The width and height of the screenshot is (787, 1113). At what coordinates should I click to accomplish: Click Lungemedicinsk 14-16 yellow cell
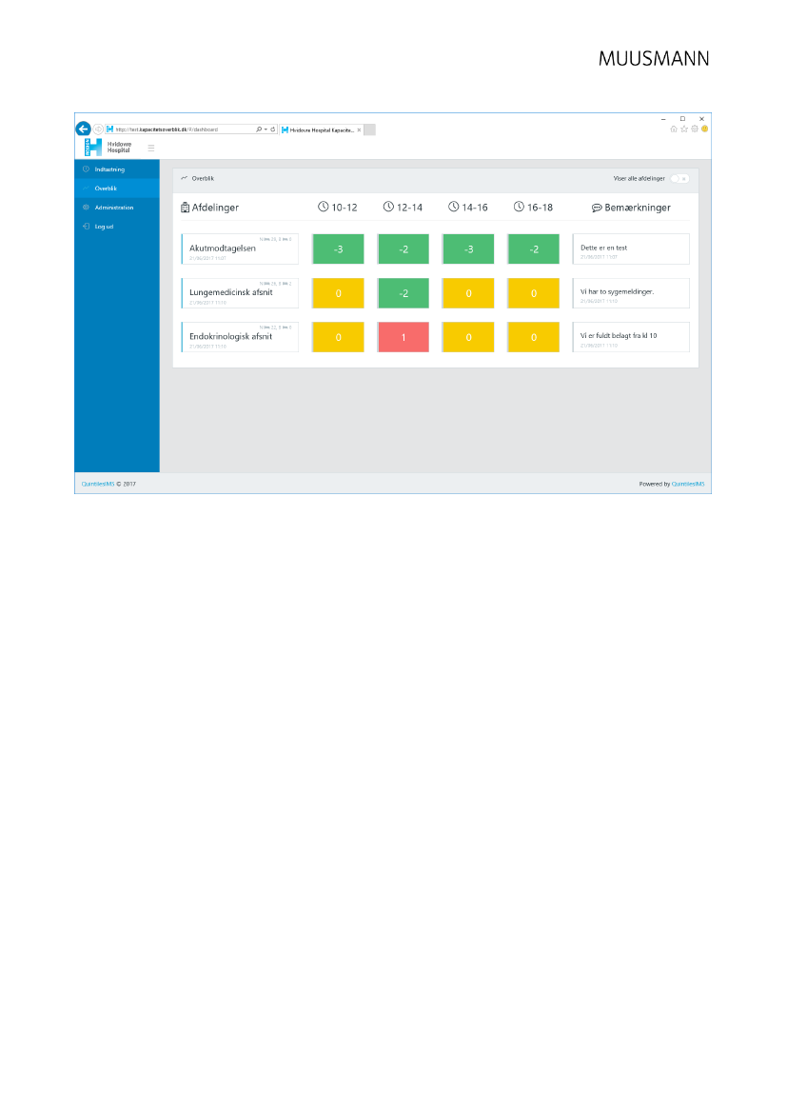(x=468, y=293)
